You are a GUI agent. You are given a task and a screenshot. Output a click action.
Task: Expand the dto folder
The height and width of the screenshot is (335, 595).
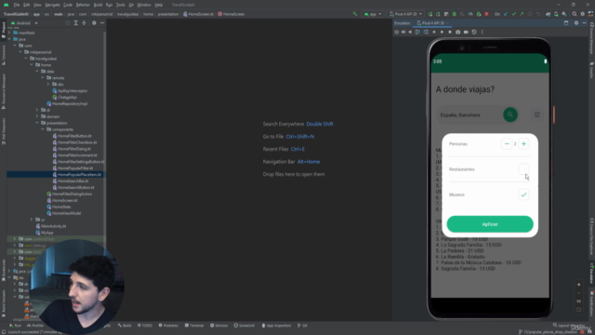point(48,85)
